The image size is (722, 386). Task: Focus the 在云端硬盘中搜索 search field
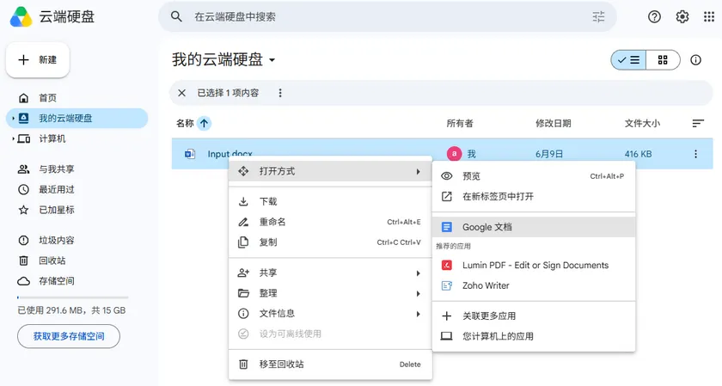[388, 17]
